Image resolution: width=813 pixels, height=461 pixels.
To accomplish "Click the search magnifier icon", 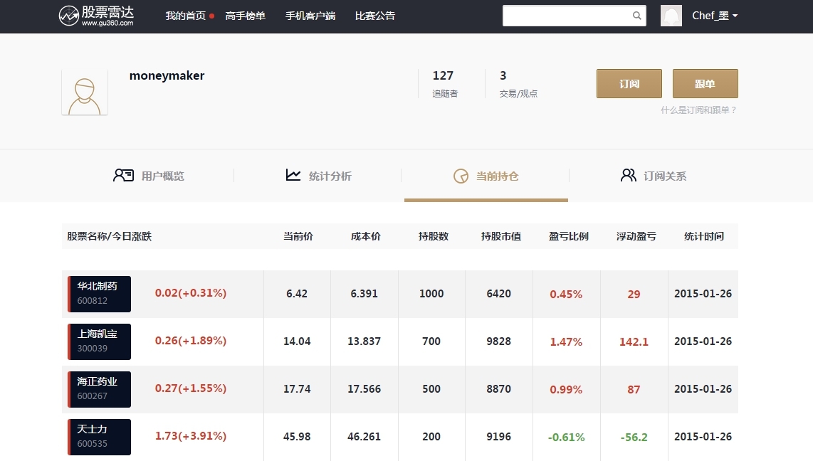I will pos(636,16).
